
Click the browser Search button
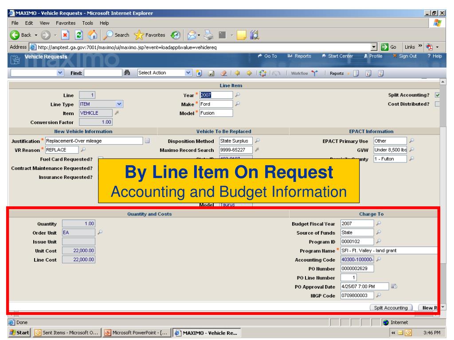[x=117, y=35]
